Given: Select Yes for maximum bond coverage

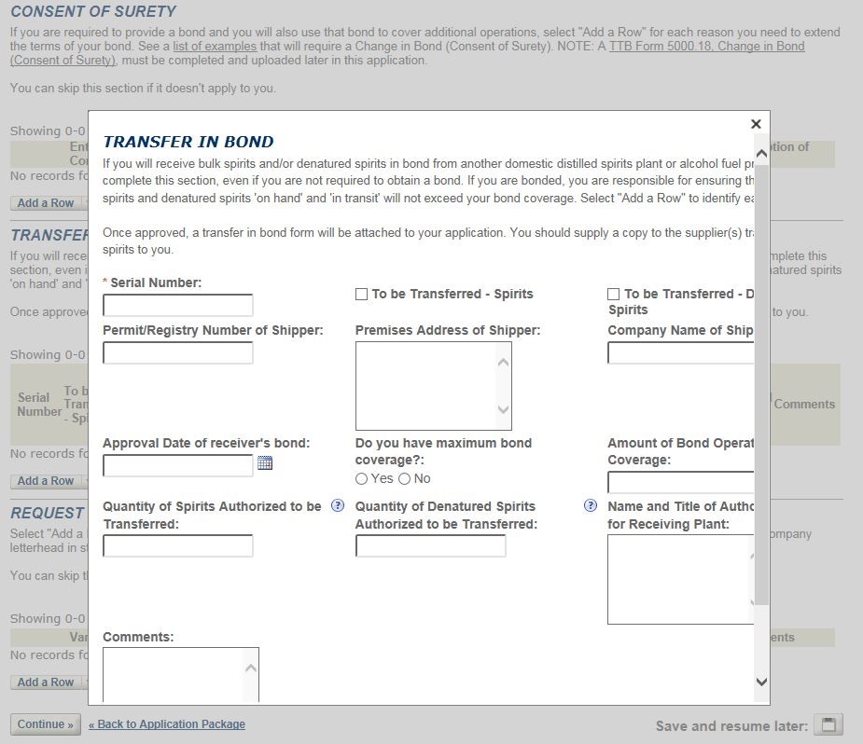Looking at the screenshot, I should [362, 479].
